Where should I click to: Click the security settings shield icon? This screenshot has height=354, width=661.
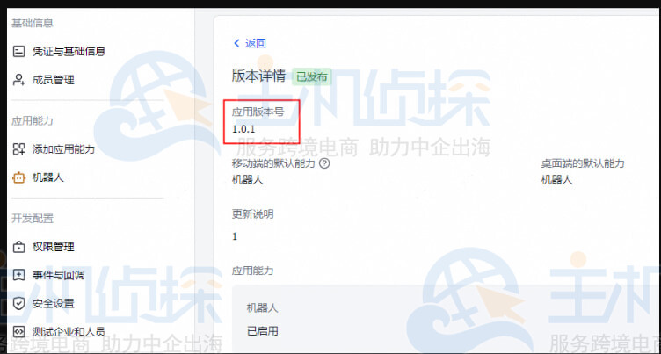tap(19, 303)
